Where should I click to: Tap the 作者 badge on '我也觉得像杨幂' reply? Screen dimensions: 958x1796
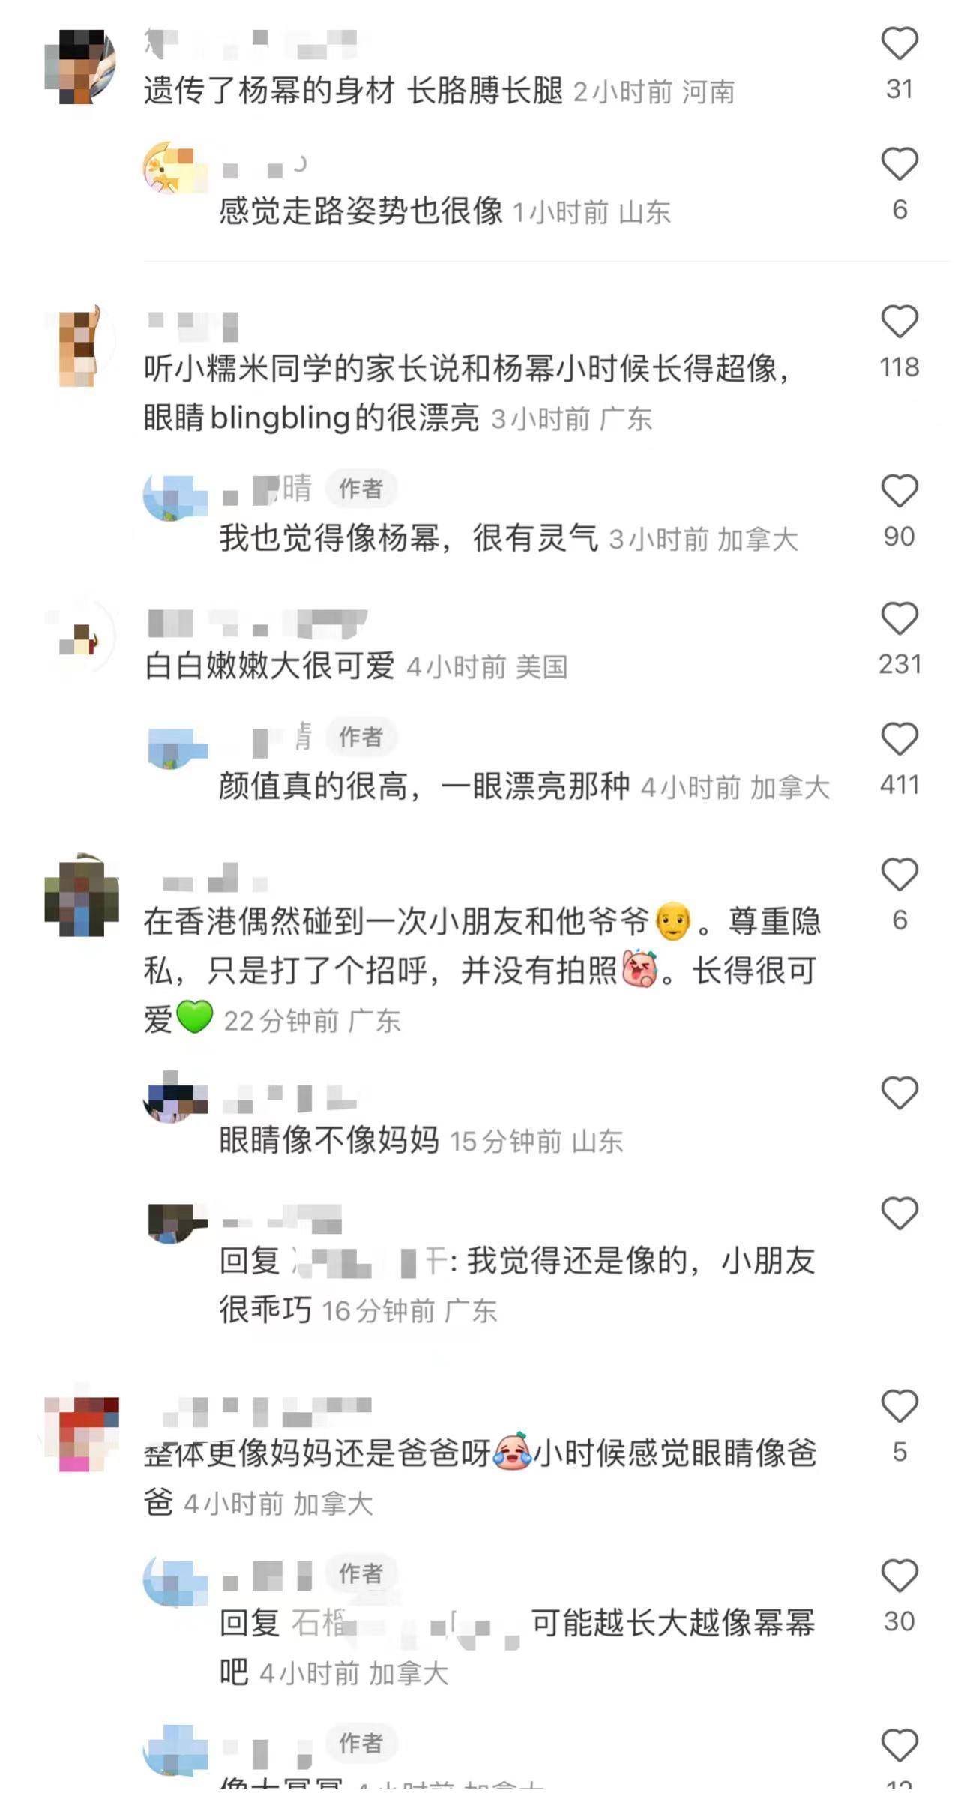pyautogui.click(x=361, y=489)
